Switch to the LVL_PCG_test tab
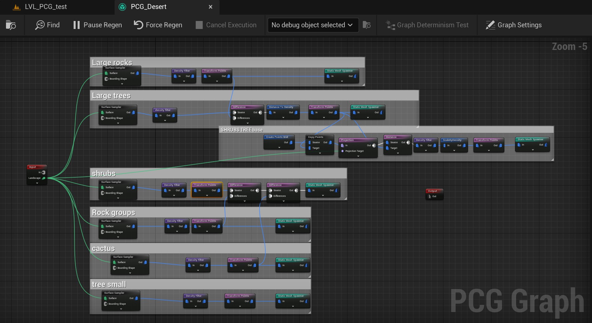This screenshot has height=323, width=592. pyautogui.click(x=46, y=7)
